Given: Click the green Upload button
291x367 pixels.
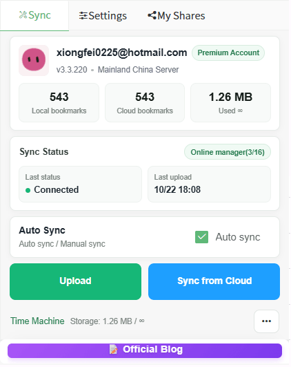Looking at the screenshot, I should coord(75,281).
